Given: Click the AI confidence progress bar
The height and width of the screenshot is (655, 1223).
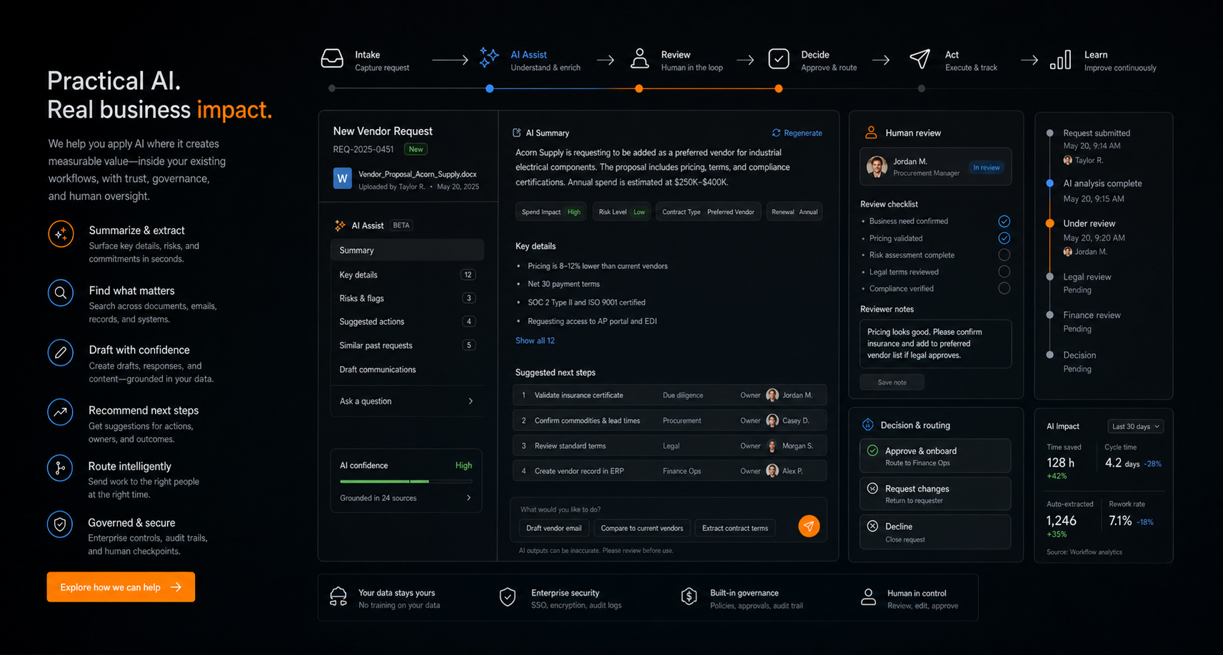Looking at the screenshot, I should [x=406, y=482].
